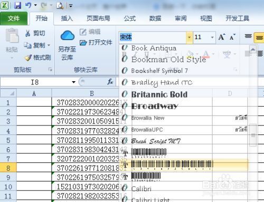Click the Print Preview icon
The image size is (264, 202).
(60, 5)
